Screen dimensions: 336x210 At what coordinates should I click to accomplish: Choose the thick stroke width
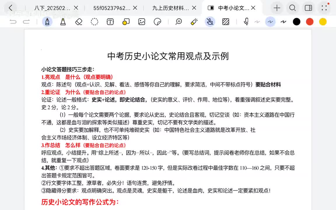tap(283, 22)
